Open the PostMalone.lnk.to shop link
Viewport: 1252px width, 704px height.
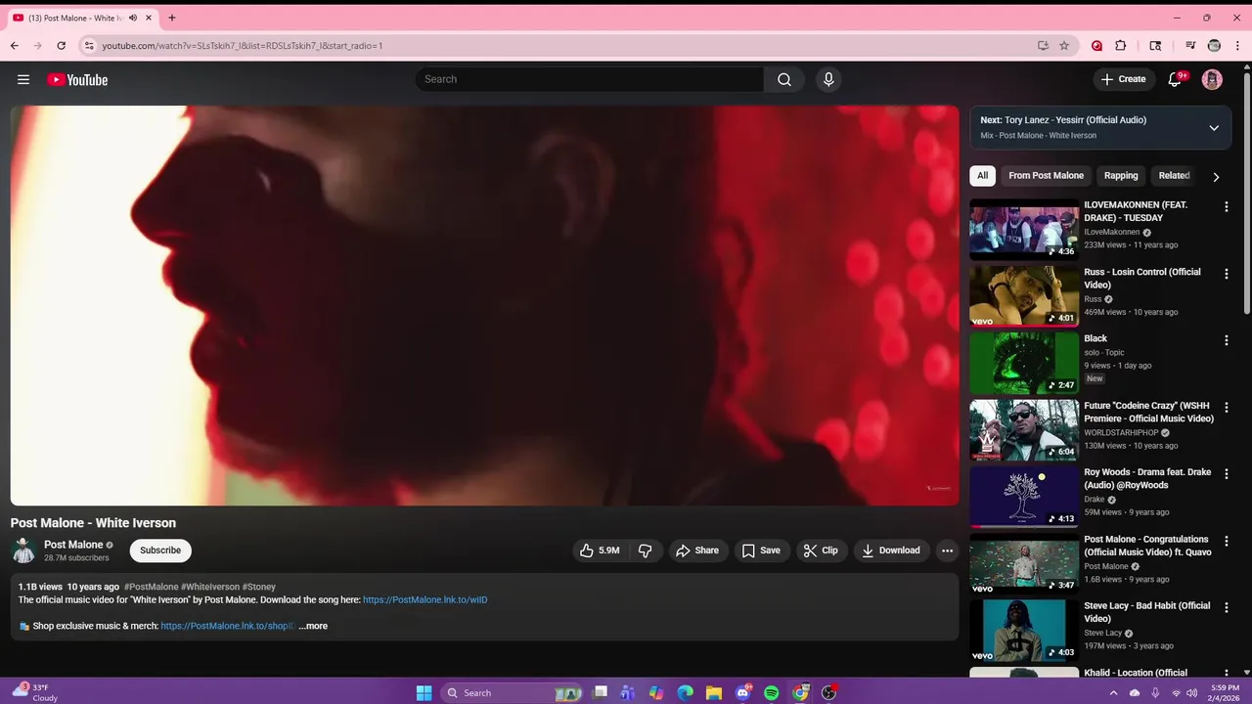click(x=227, y=626)
